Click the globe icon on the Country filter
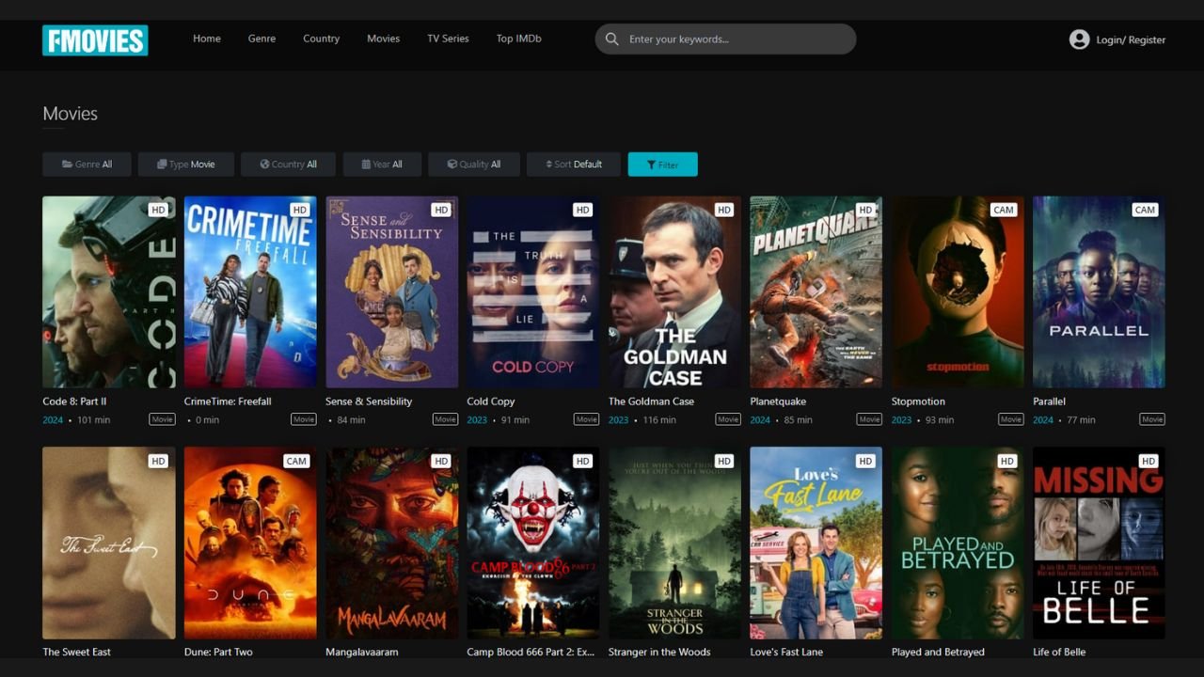Screen dimensions: 1204x677 click(264, 164)
